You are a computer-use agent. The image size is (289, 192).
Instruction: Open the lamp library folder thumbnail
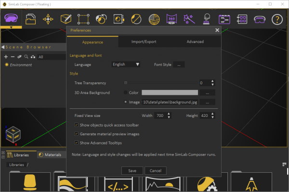pos(251,181)
